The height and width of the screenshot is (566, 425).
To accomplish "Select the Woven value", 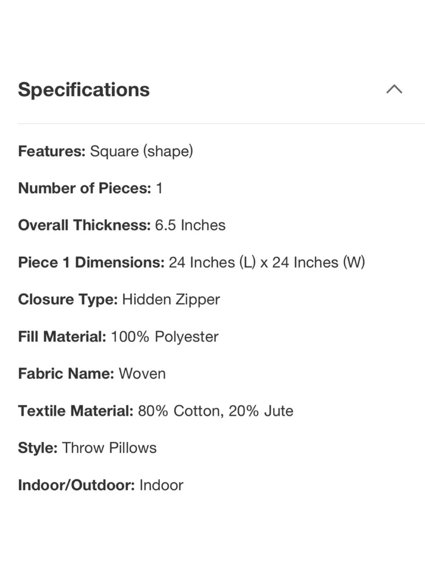I will click(142, 374).
